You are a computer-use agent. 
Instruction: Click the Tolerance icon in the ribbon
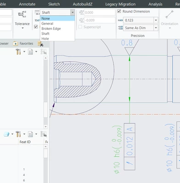pos(22,14)
